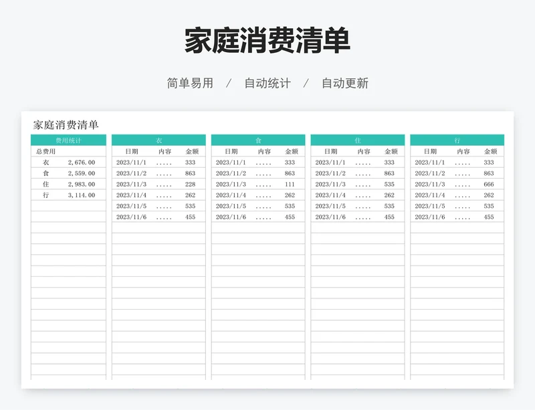Image resolution: width=535 pixels, height=410 pixels.
Task: Click 日期 column header in 住 table
Action: coord(330,152)
